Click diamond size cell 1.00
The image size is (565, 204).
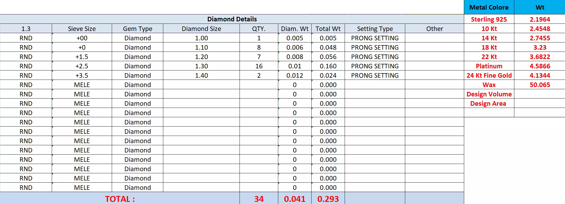201,38
